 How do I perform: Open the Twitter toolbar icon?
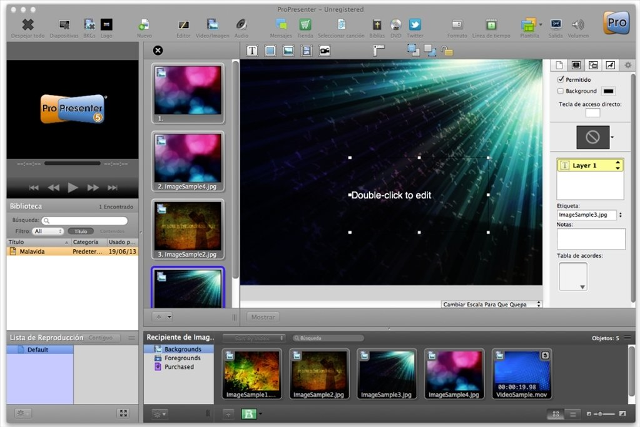tap(415, 25)
